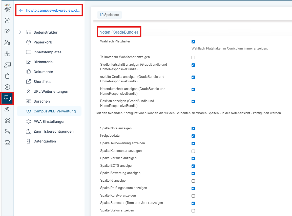Enable Teilnoten für Wahlfächer anzeigen
This screenshot has height=216, width=292.
pyautogui.click(x=193, y=58)
